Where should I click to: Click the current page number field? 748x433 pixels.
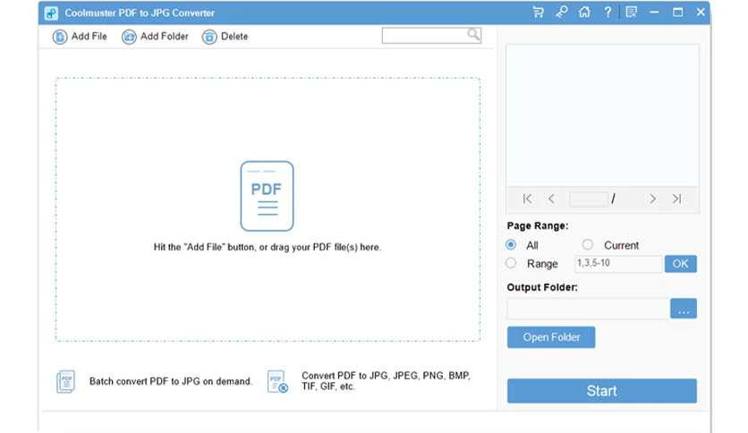(589, 199)
